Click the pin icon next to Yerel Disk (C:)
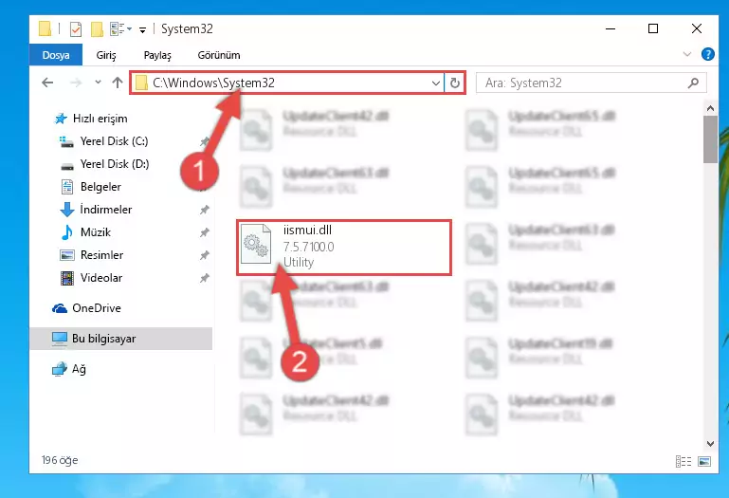 tap(204, 141)
